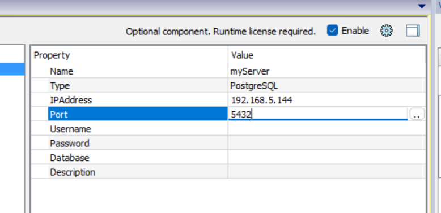Open settings via the gear icon
This screenshot has height=213, width=441.
pos(386,31)
